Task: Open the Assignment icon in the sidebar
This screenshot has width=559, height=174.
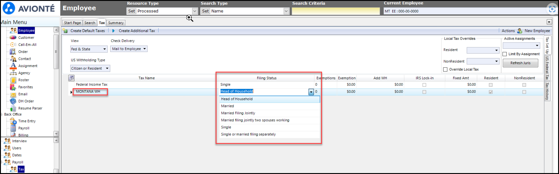Action: [x=13, y=66]
